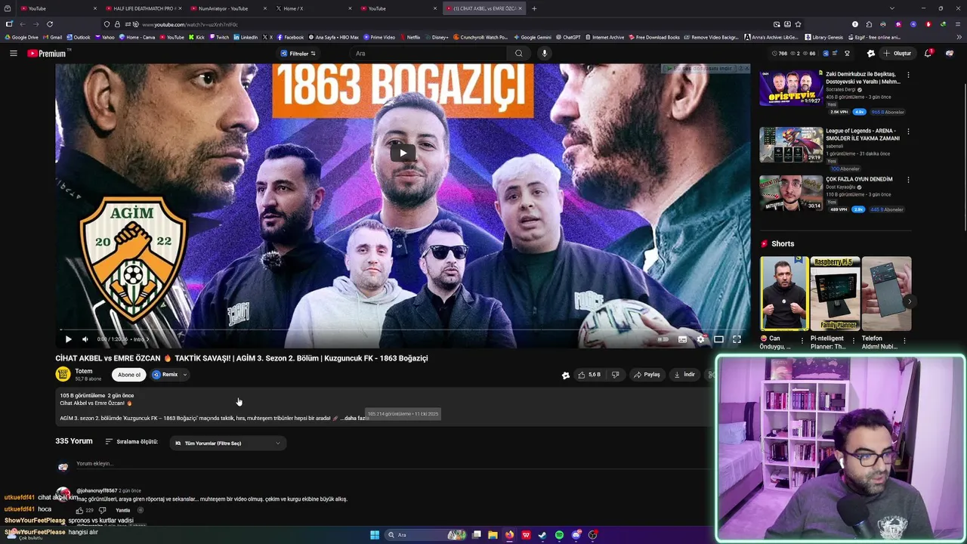This screenshot has height=544, width=967.
Task: Open the Sıralama ölçütü sort menu
Action: tap(131, 441)
